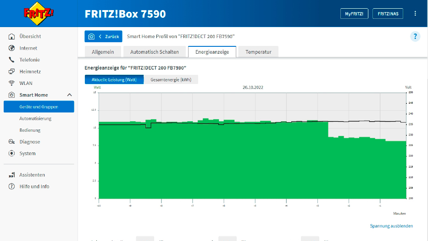The width and height of the screenshot is (428, 241).
Task: Switch to the Temperatur tab
Action: coord(258,52)
